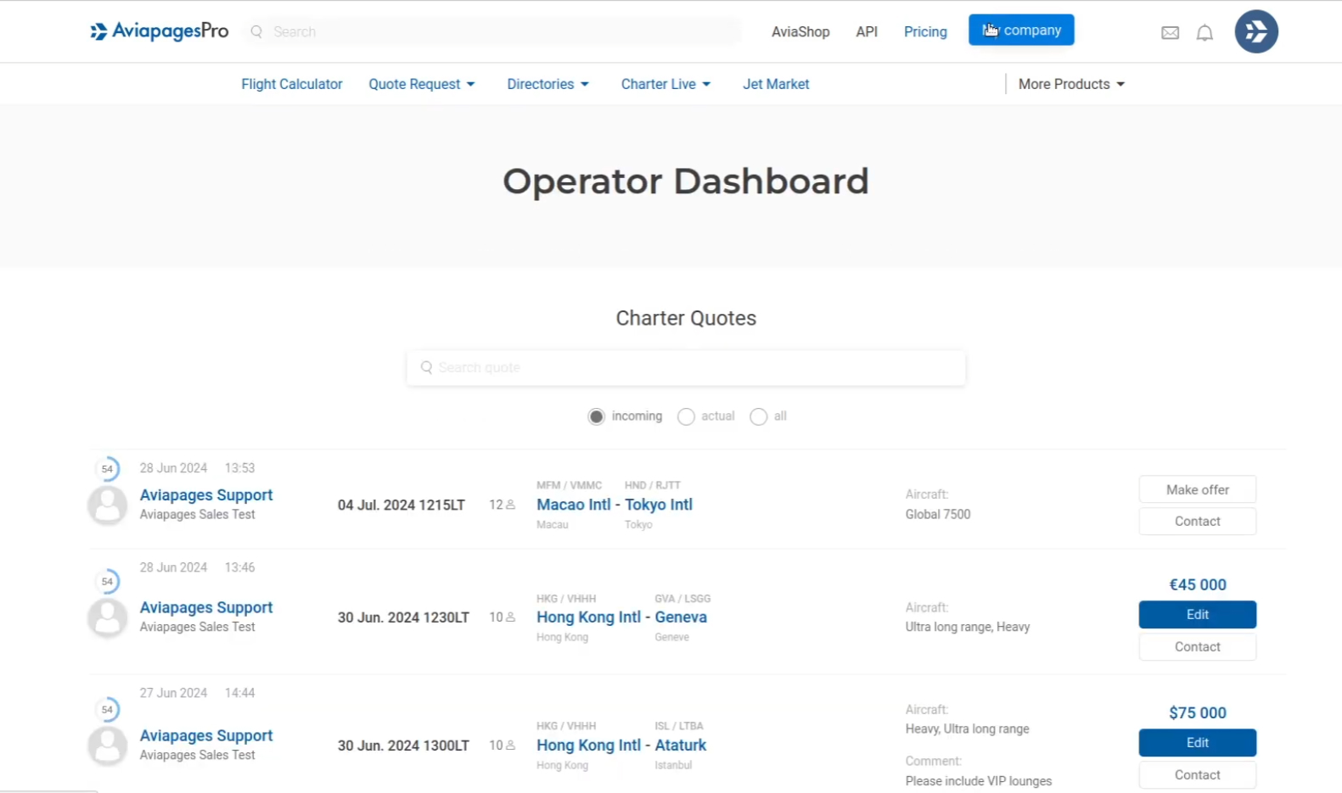The width and height of the screenshot is (1342, 793).
Task: Expand the Charter Live dropdown
Action: tap(665, 84)
